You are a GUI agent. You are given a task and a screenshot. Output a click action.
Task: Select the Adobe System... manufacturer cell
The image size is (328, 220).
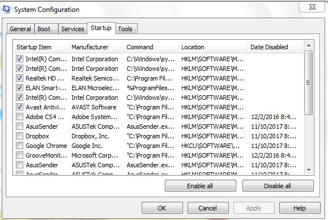pos(95,117)
